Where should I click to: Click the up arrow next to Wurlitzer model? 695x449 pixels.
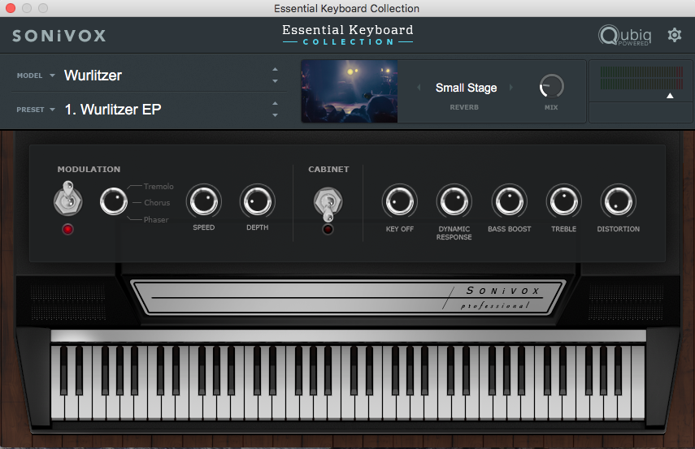[x=275, y=70]
